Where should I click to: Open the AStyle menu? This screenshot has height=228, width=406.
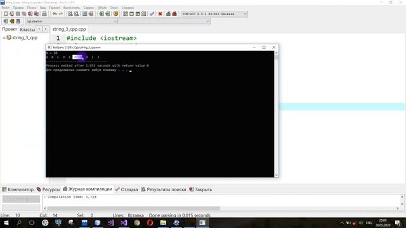(102, 8)
